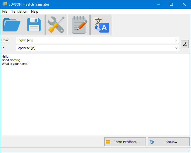Minimize the Batch Translator window
The width and height of the screenshot is (191, 153).
click(158, 4)
